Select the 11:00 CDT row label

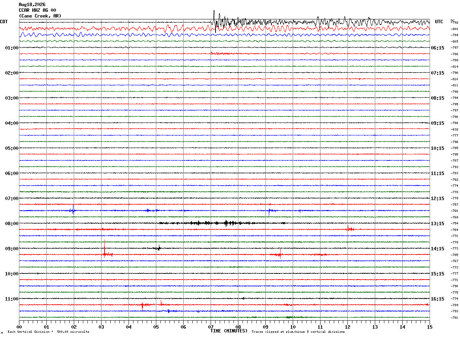point(12,299)
